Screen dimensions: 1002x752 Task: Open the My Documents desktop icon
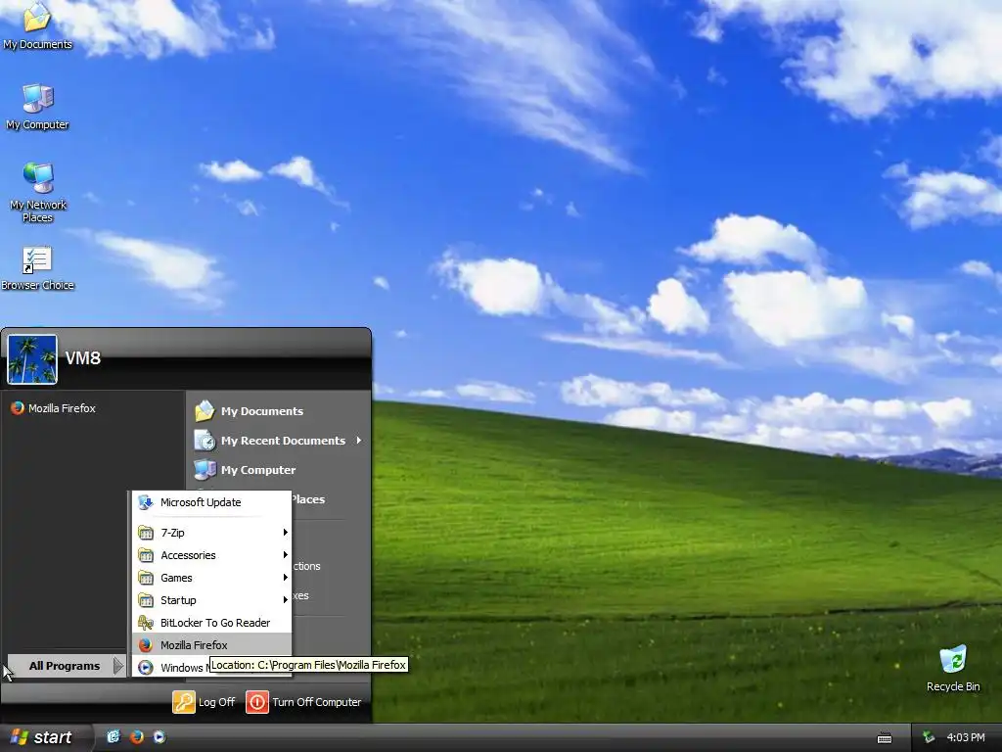coord(37,25)
